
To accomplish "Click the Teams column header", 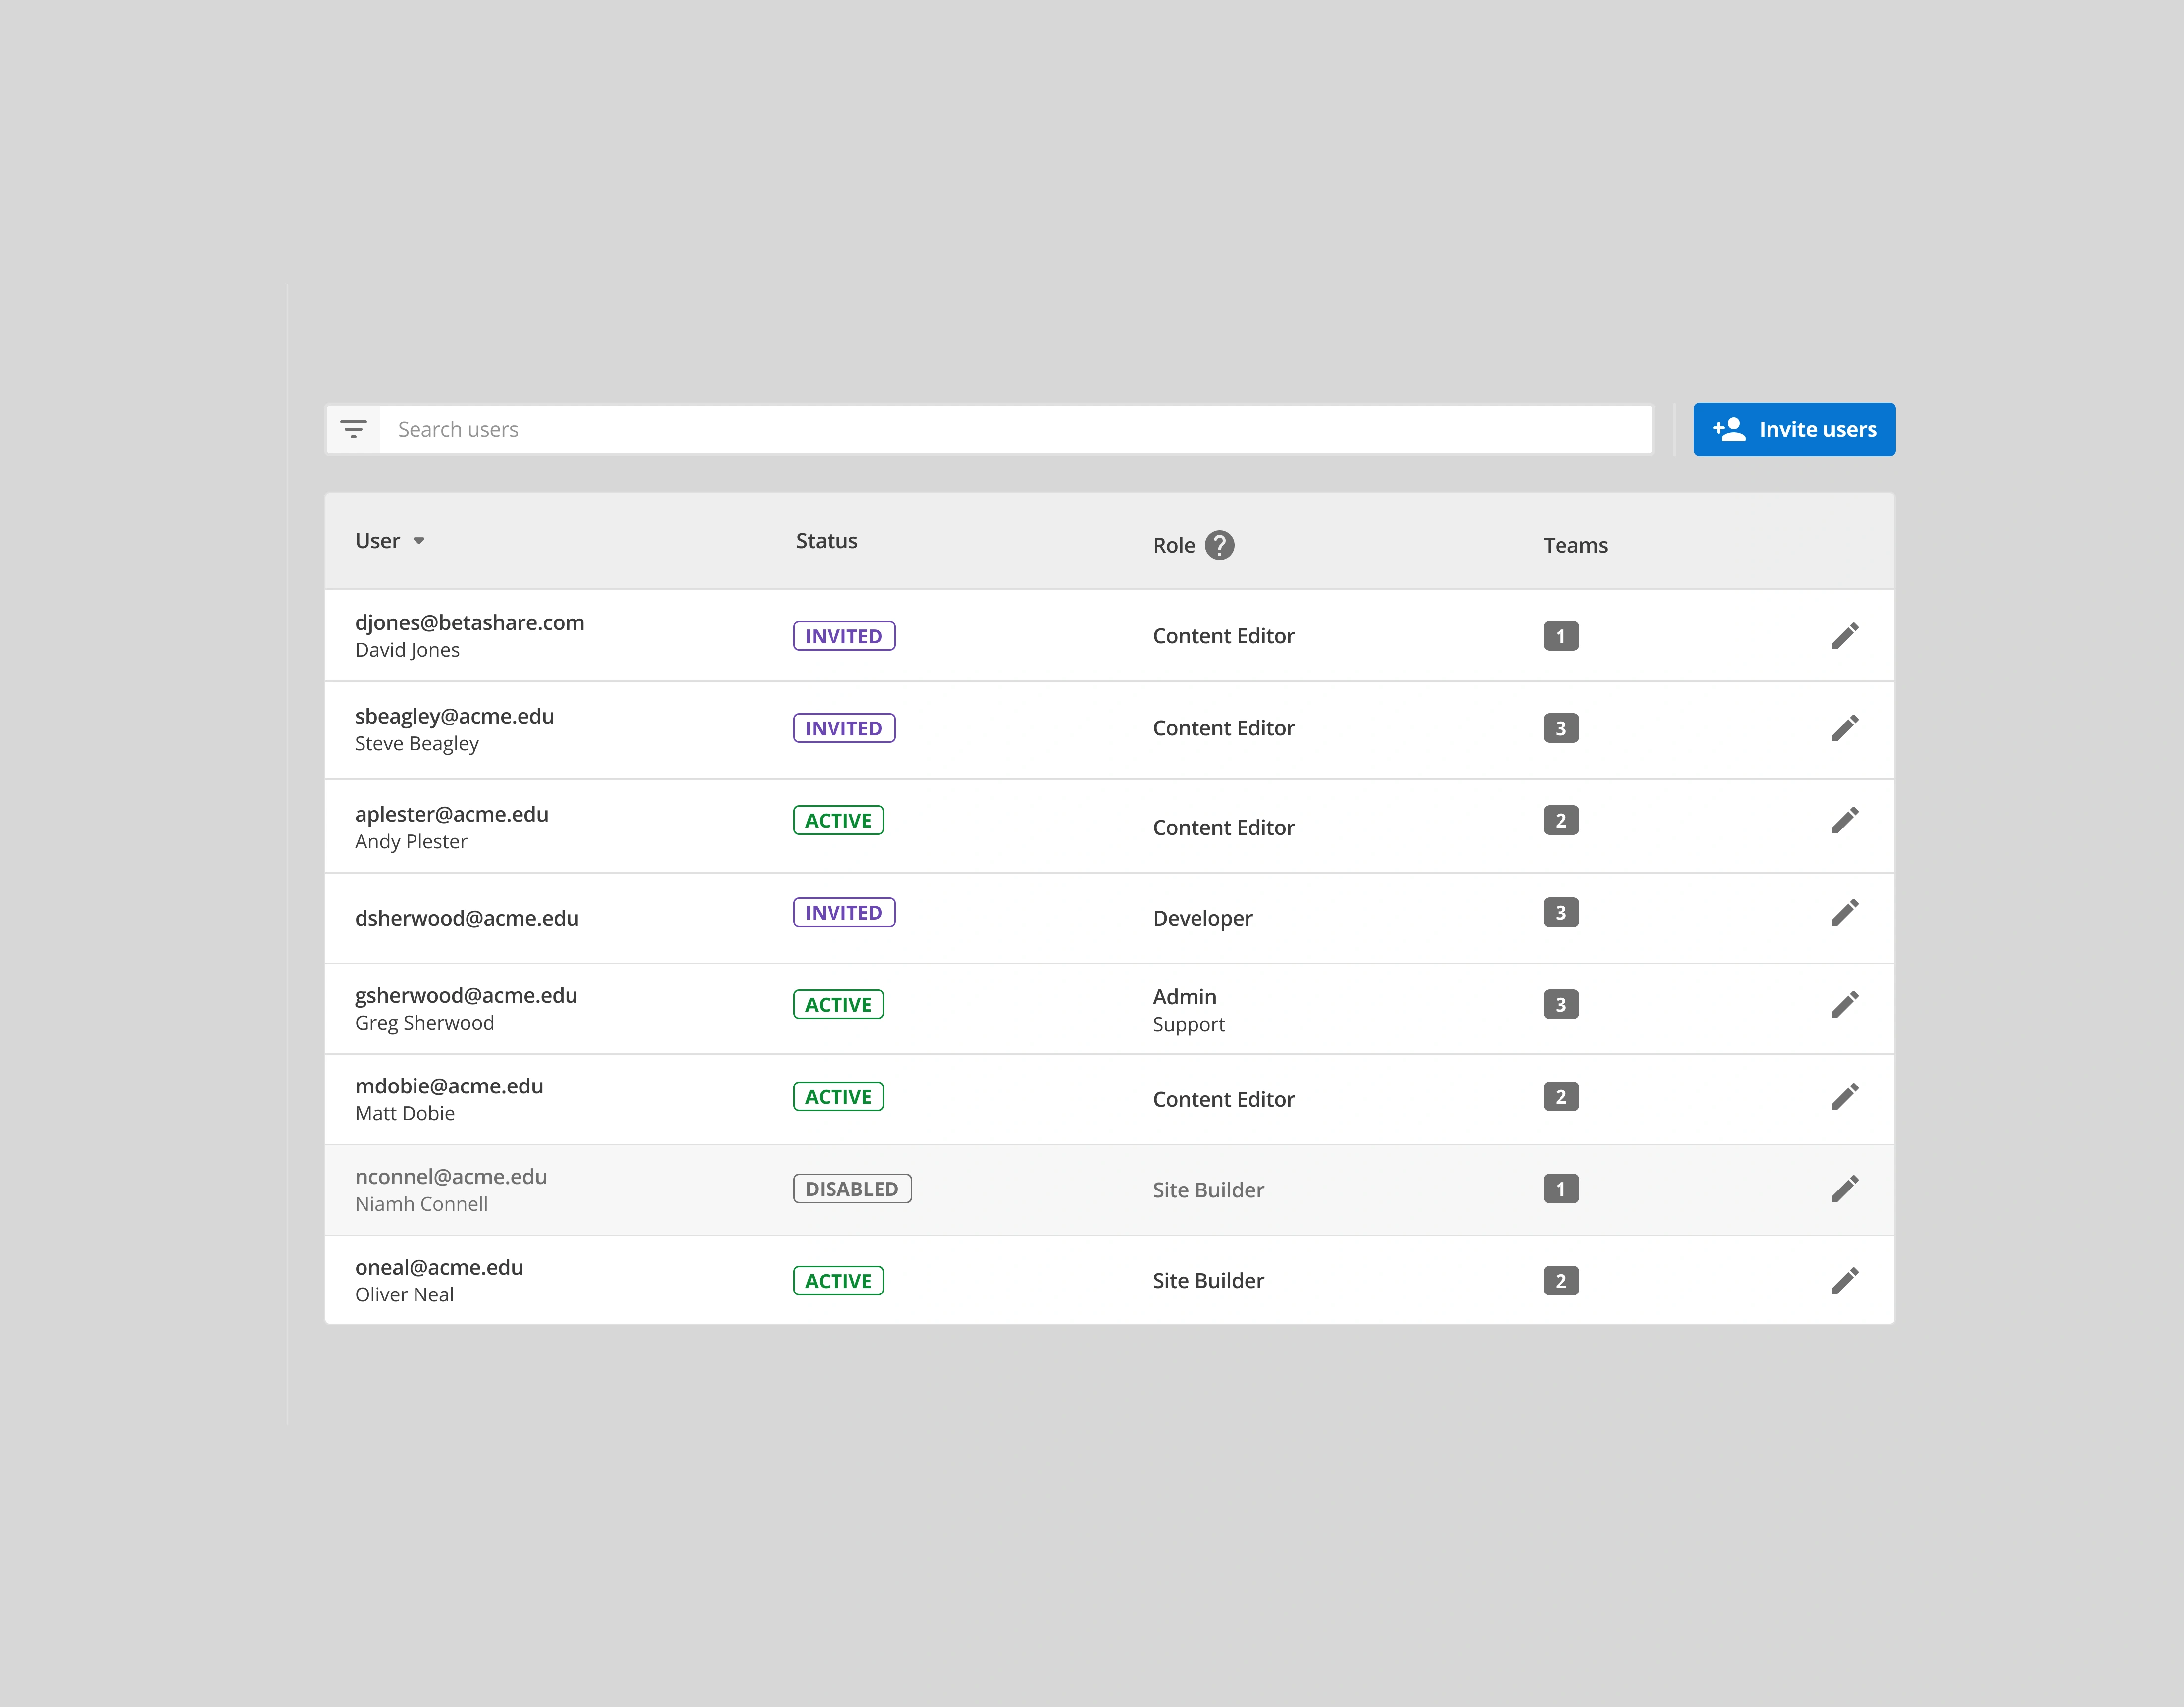I will [1575, 546].
